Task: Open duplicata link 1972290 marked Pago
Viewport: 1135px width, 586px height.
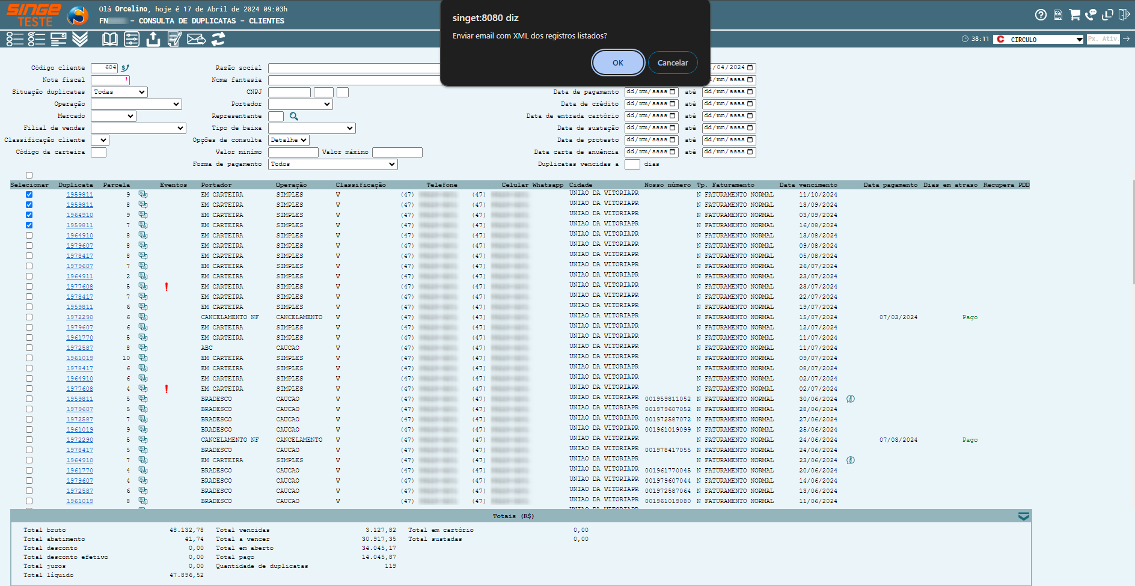Action: pyautogui.click(x=79, y=317)
